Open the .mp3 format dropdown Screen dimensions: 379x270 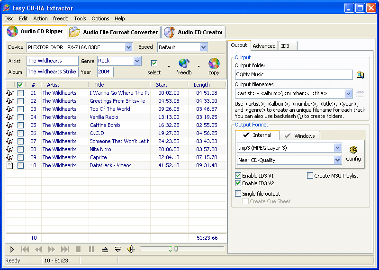pos(337,148)
